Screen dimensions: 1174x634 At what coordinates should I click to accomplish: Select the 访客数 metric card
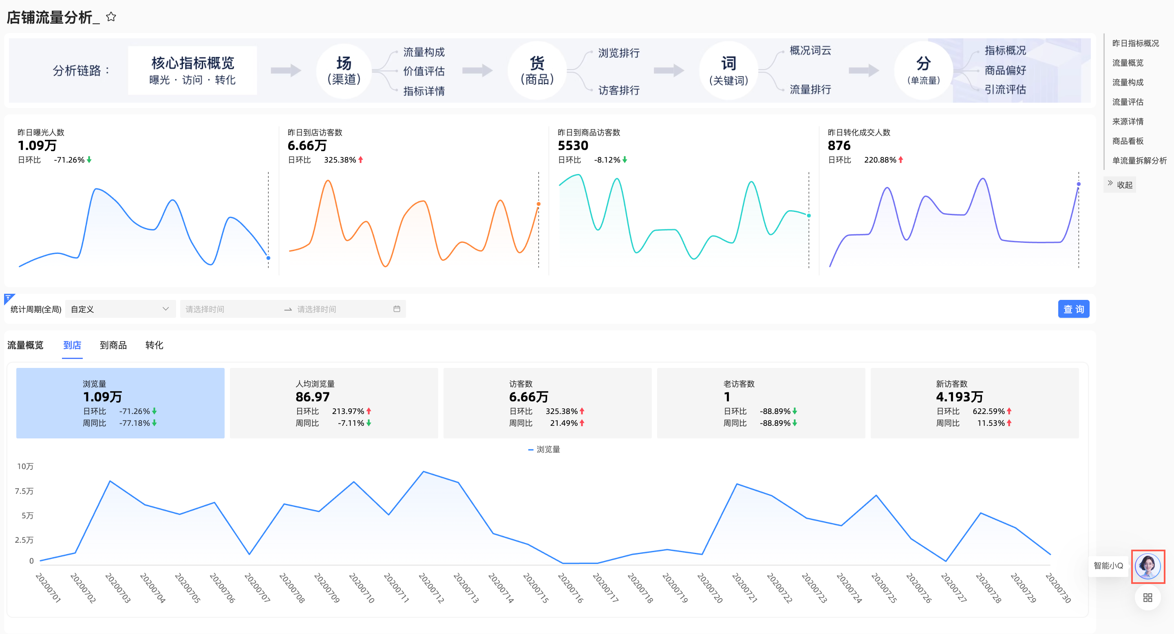point(547,403)
